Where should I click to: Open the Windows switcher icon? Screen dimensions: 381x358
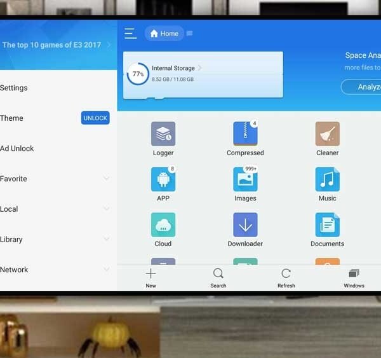(354, 273)
